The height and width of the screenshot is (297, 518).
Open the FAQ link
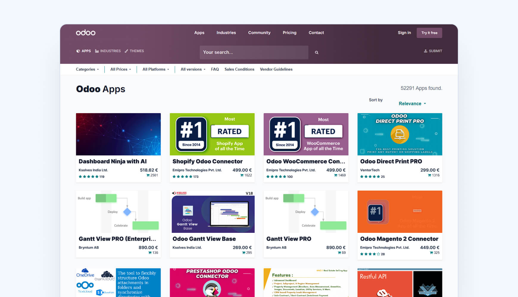[215, 69]
